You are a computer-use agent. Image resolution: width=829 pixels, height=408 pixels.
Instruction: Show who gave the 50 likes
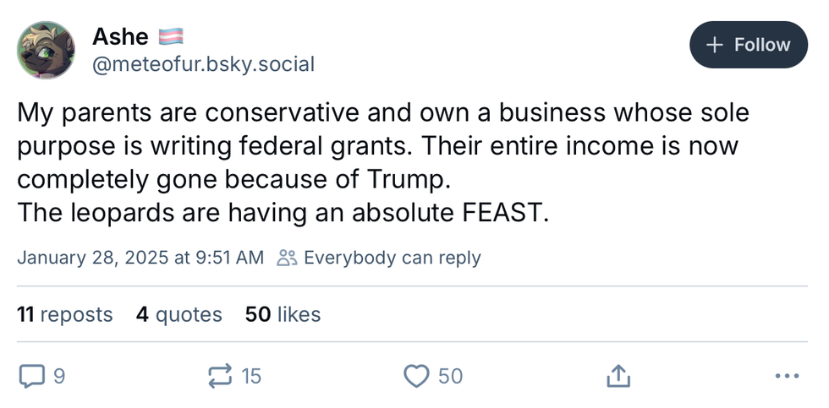[283, 315]
